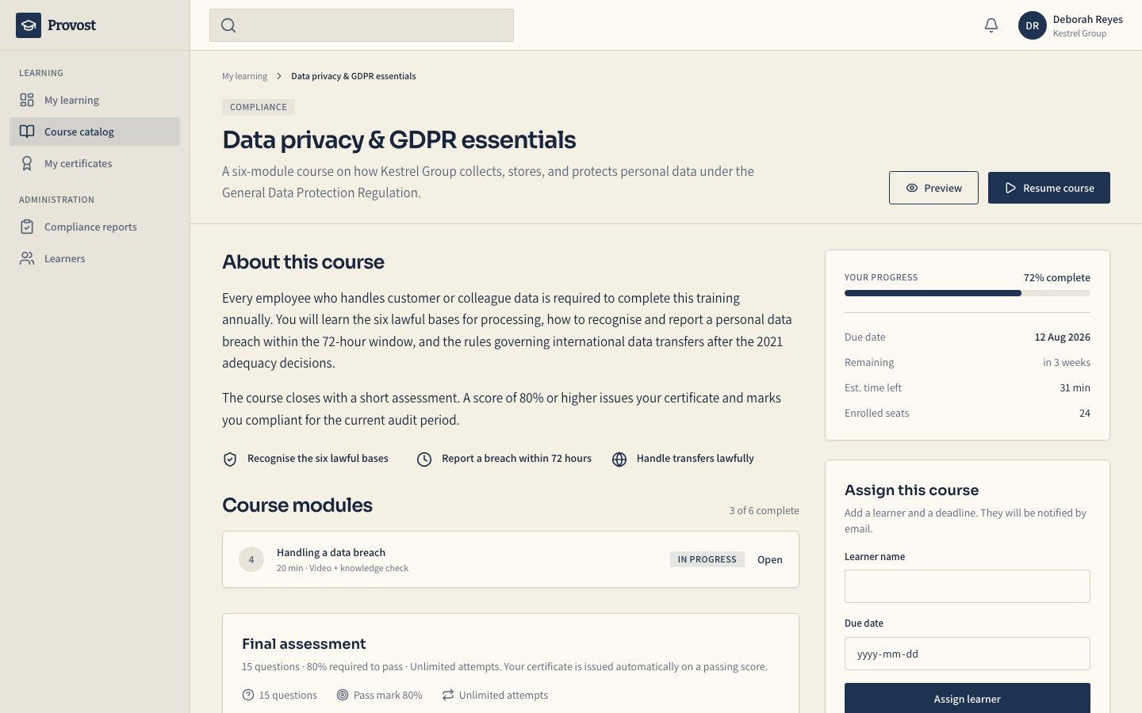This screenshot has width=1142, height=713.
Task: Click the clock icon beside breach reporting
Action: point(424,459)
